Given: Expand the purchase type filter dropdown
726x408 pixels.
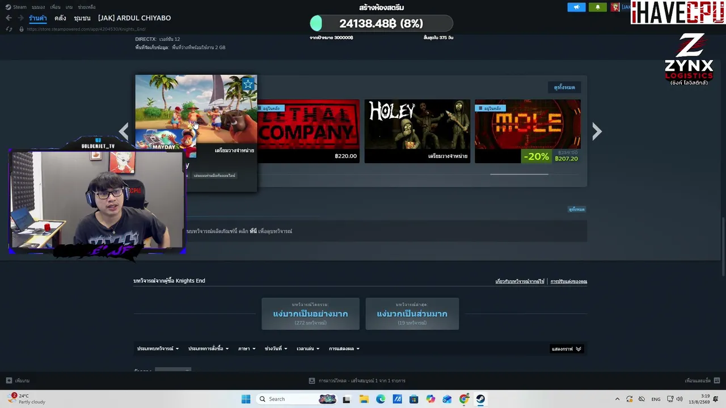Looking at the screenshot, I should [x=208, y=348].
